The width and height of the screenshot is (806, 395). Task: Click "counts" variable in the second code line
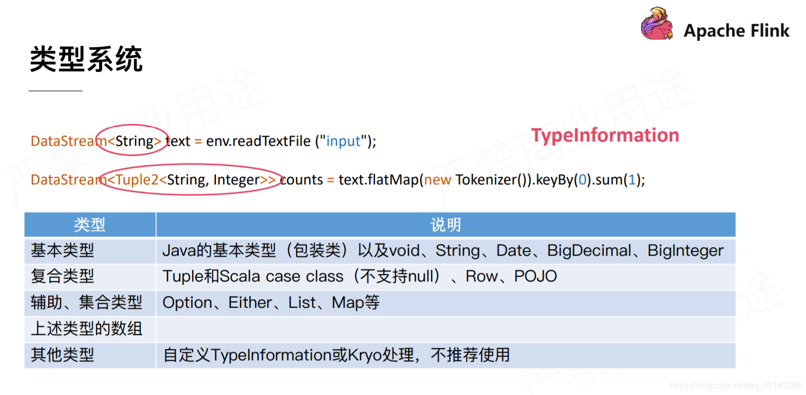pyautogui.click(x=302, y=180)
